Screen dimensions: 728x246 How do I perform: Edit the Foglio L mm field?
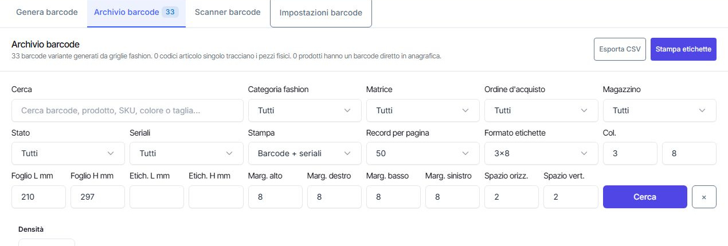(x=38, y=197)
